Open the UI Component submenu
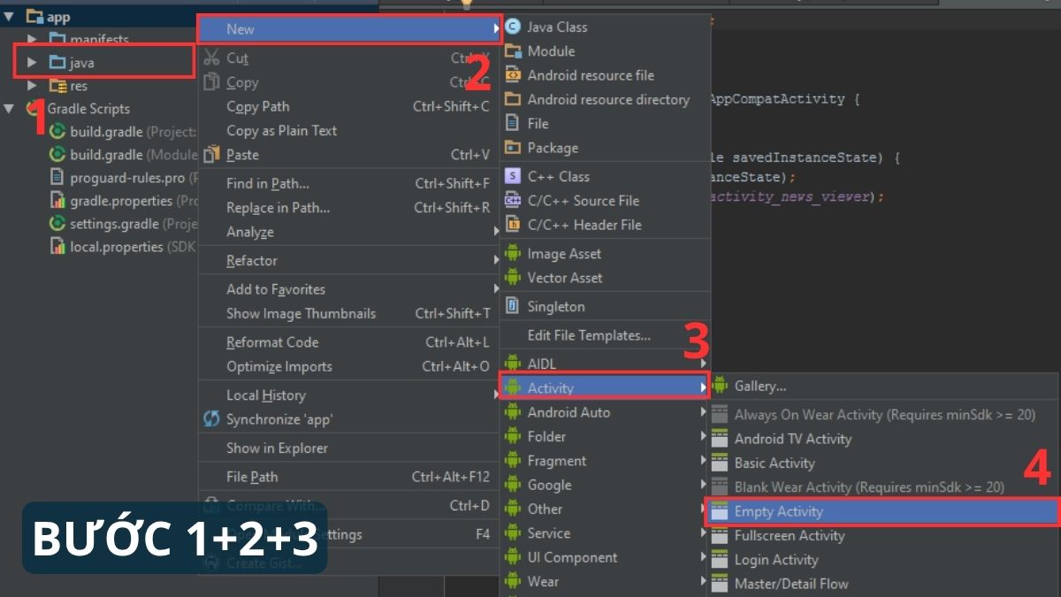 tap(606, 557)
